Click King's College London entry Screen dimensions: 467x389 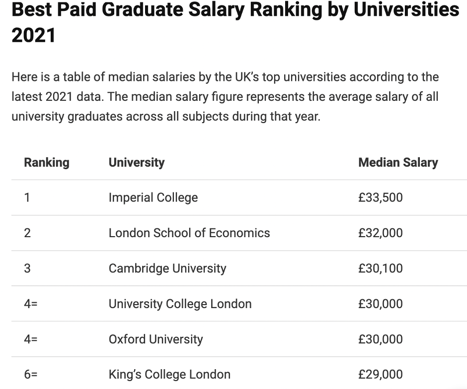(x=169, y=375)
